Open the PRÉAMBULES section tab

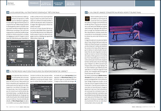pos(34,3)
